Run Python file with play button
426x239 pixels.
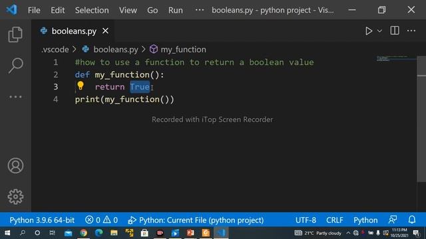(368, 31)
